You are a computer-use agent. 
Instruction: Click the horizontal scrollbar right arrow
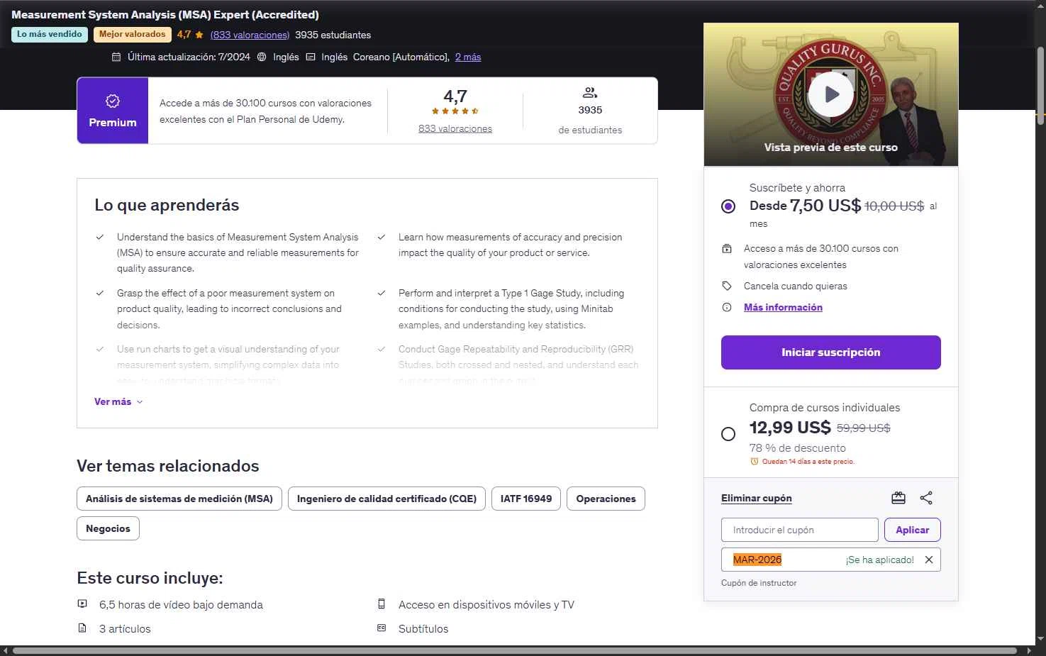pos(1029,650)
